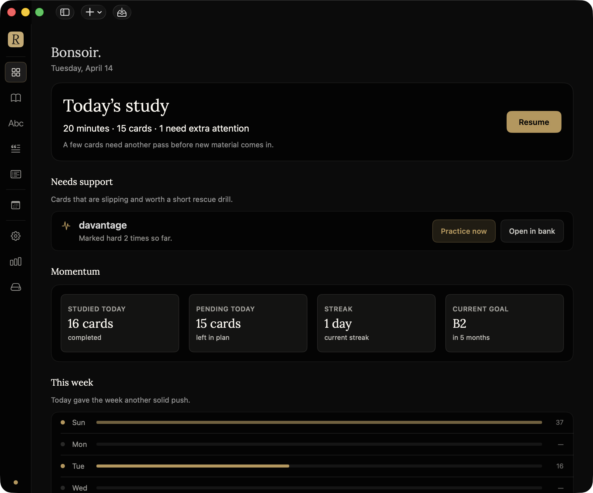Select the Needs support section header
This screenshot has height=493, width=593.
point(82,182)
